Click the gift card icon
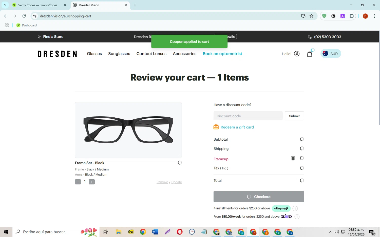380x237 pixels. [x=216, y=127]
